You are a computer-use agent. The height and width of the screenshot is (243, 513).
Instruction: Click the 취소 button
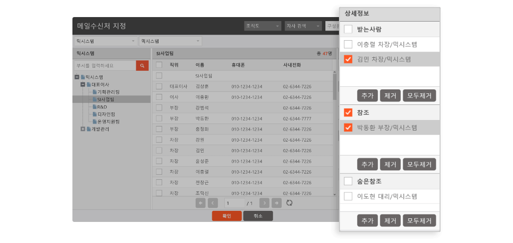click(258, 216)
